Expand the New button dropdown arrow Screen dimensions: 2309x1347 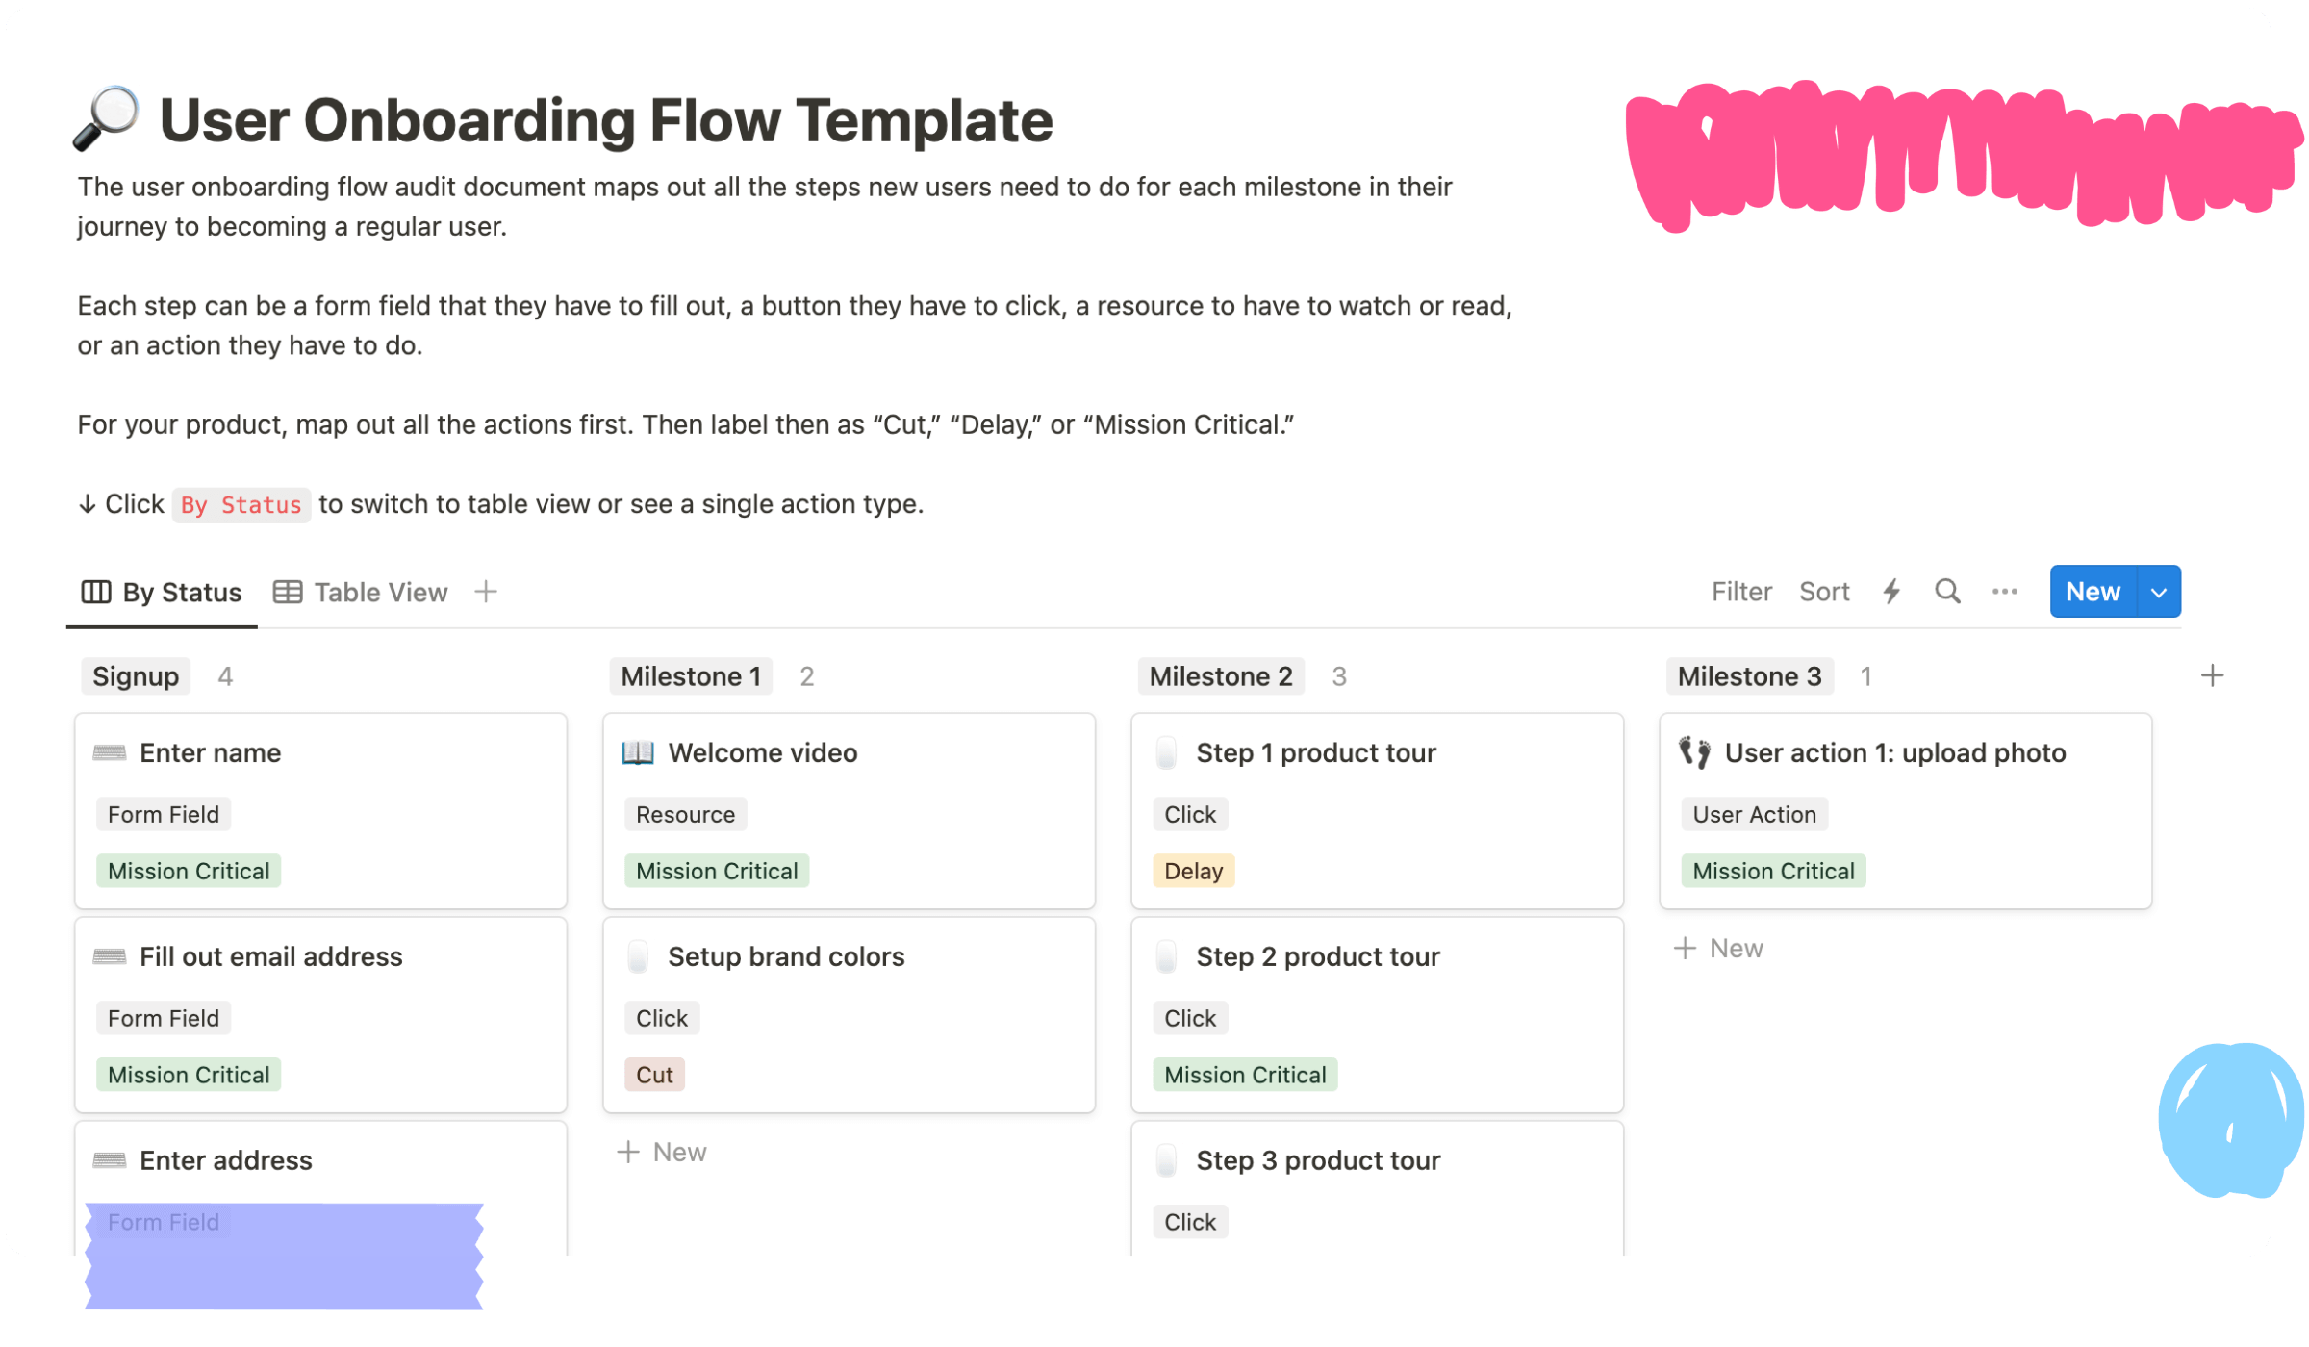2158,592
